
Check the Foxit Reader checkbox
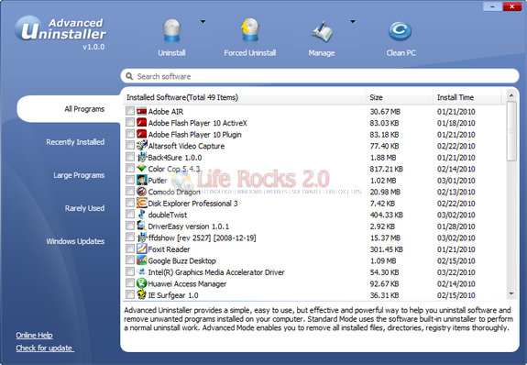click(x=130, y=249)
